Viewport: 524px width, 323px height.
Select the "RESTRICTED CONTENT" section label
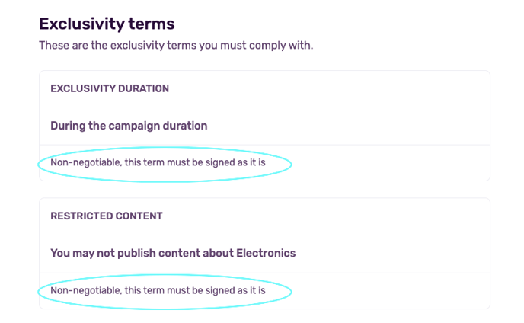(107, 216)
